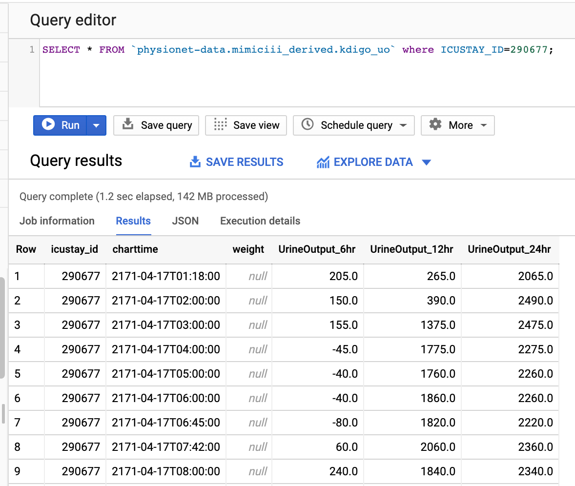This screenshot has width=575, height=486.
Task: Click the Save query download icon
Action: 127,125
